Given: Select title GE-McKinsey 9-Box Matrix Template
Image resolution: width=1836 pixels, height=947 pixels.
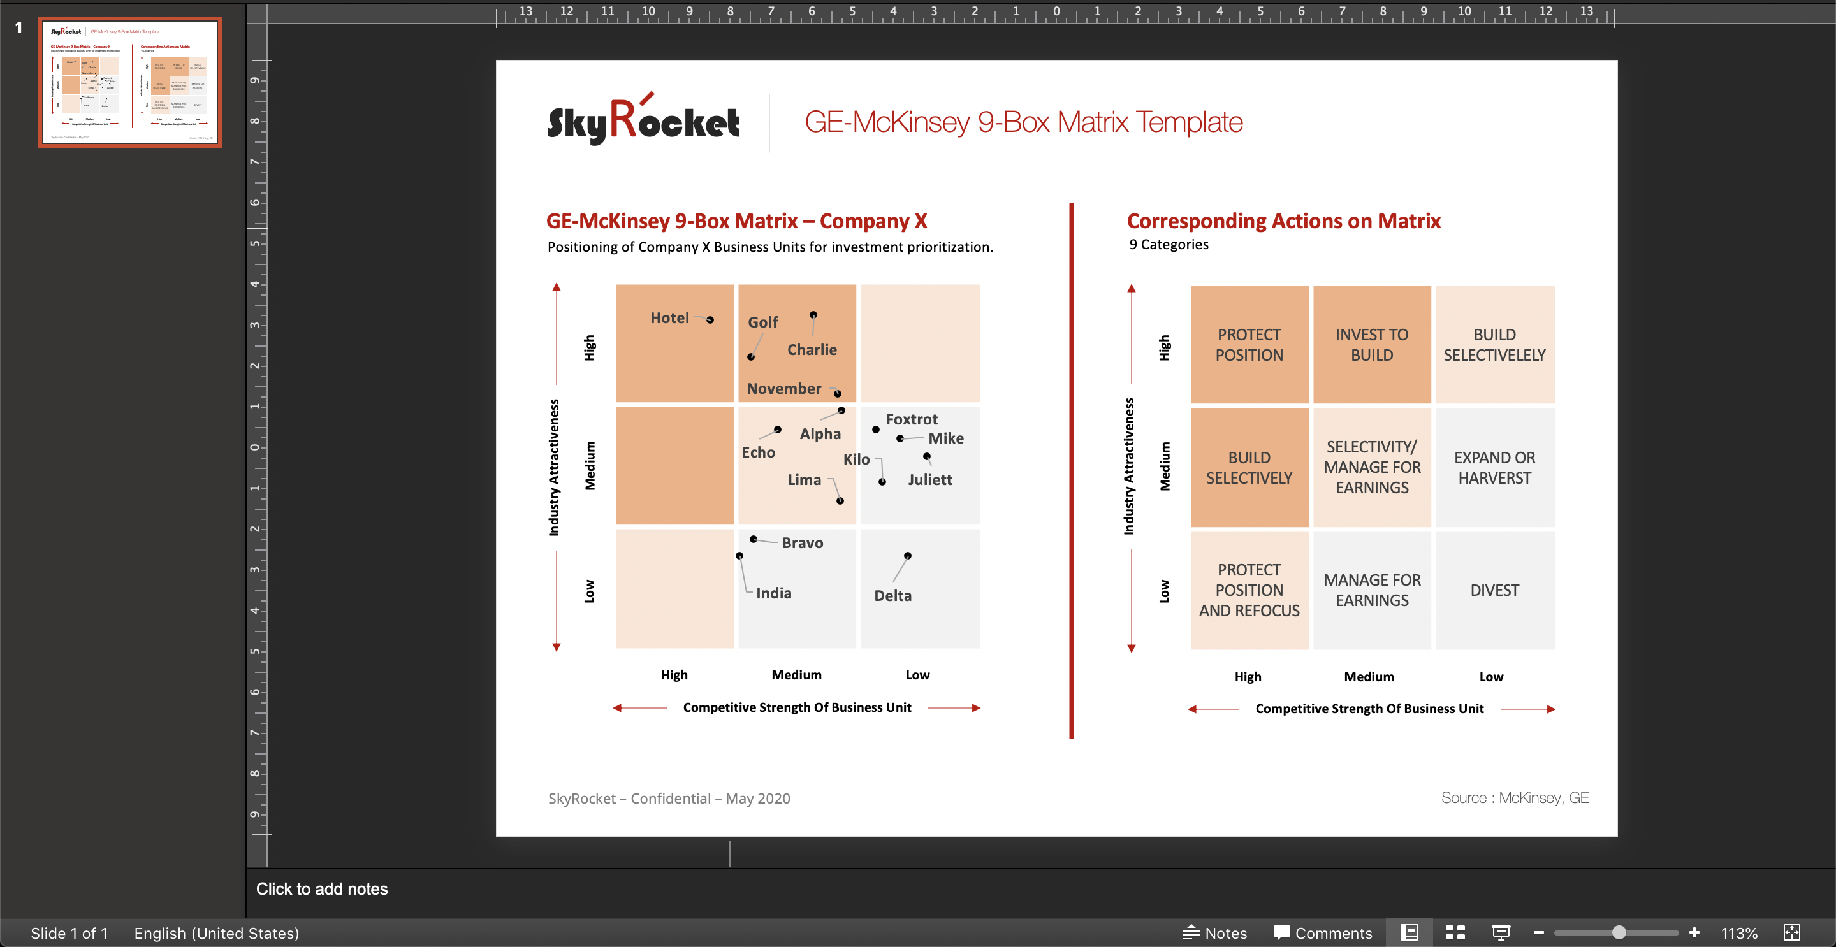Looking at the screenshot, I should (1023, 122).
